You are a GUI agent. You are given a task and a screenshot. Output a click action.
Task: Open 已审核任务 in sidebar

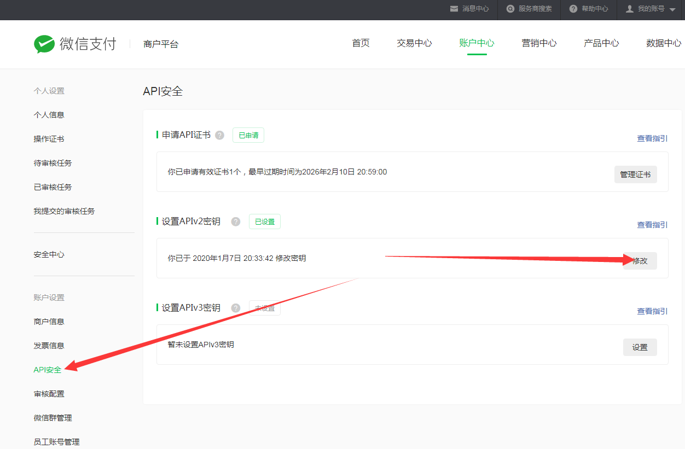[x=53, y=187]
